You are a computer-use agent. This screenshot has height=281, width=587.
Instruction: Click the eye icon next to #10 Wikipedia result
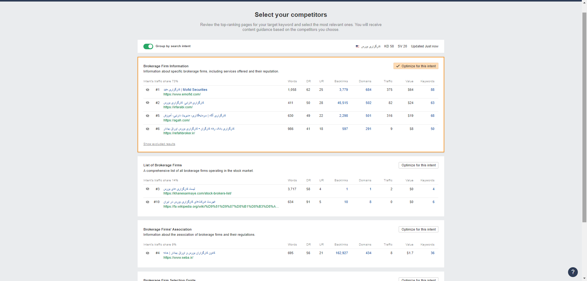click(x=148, y=202)
